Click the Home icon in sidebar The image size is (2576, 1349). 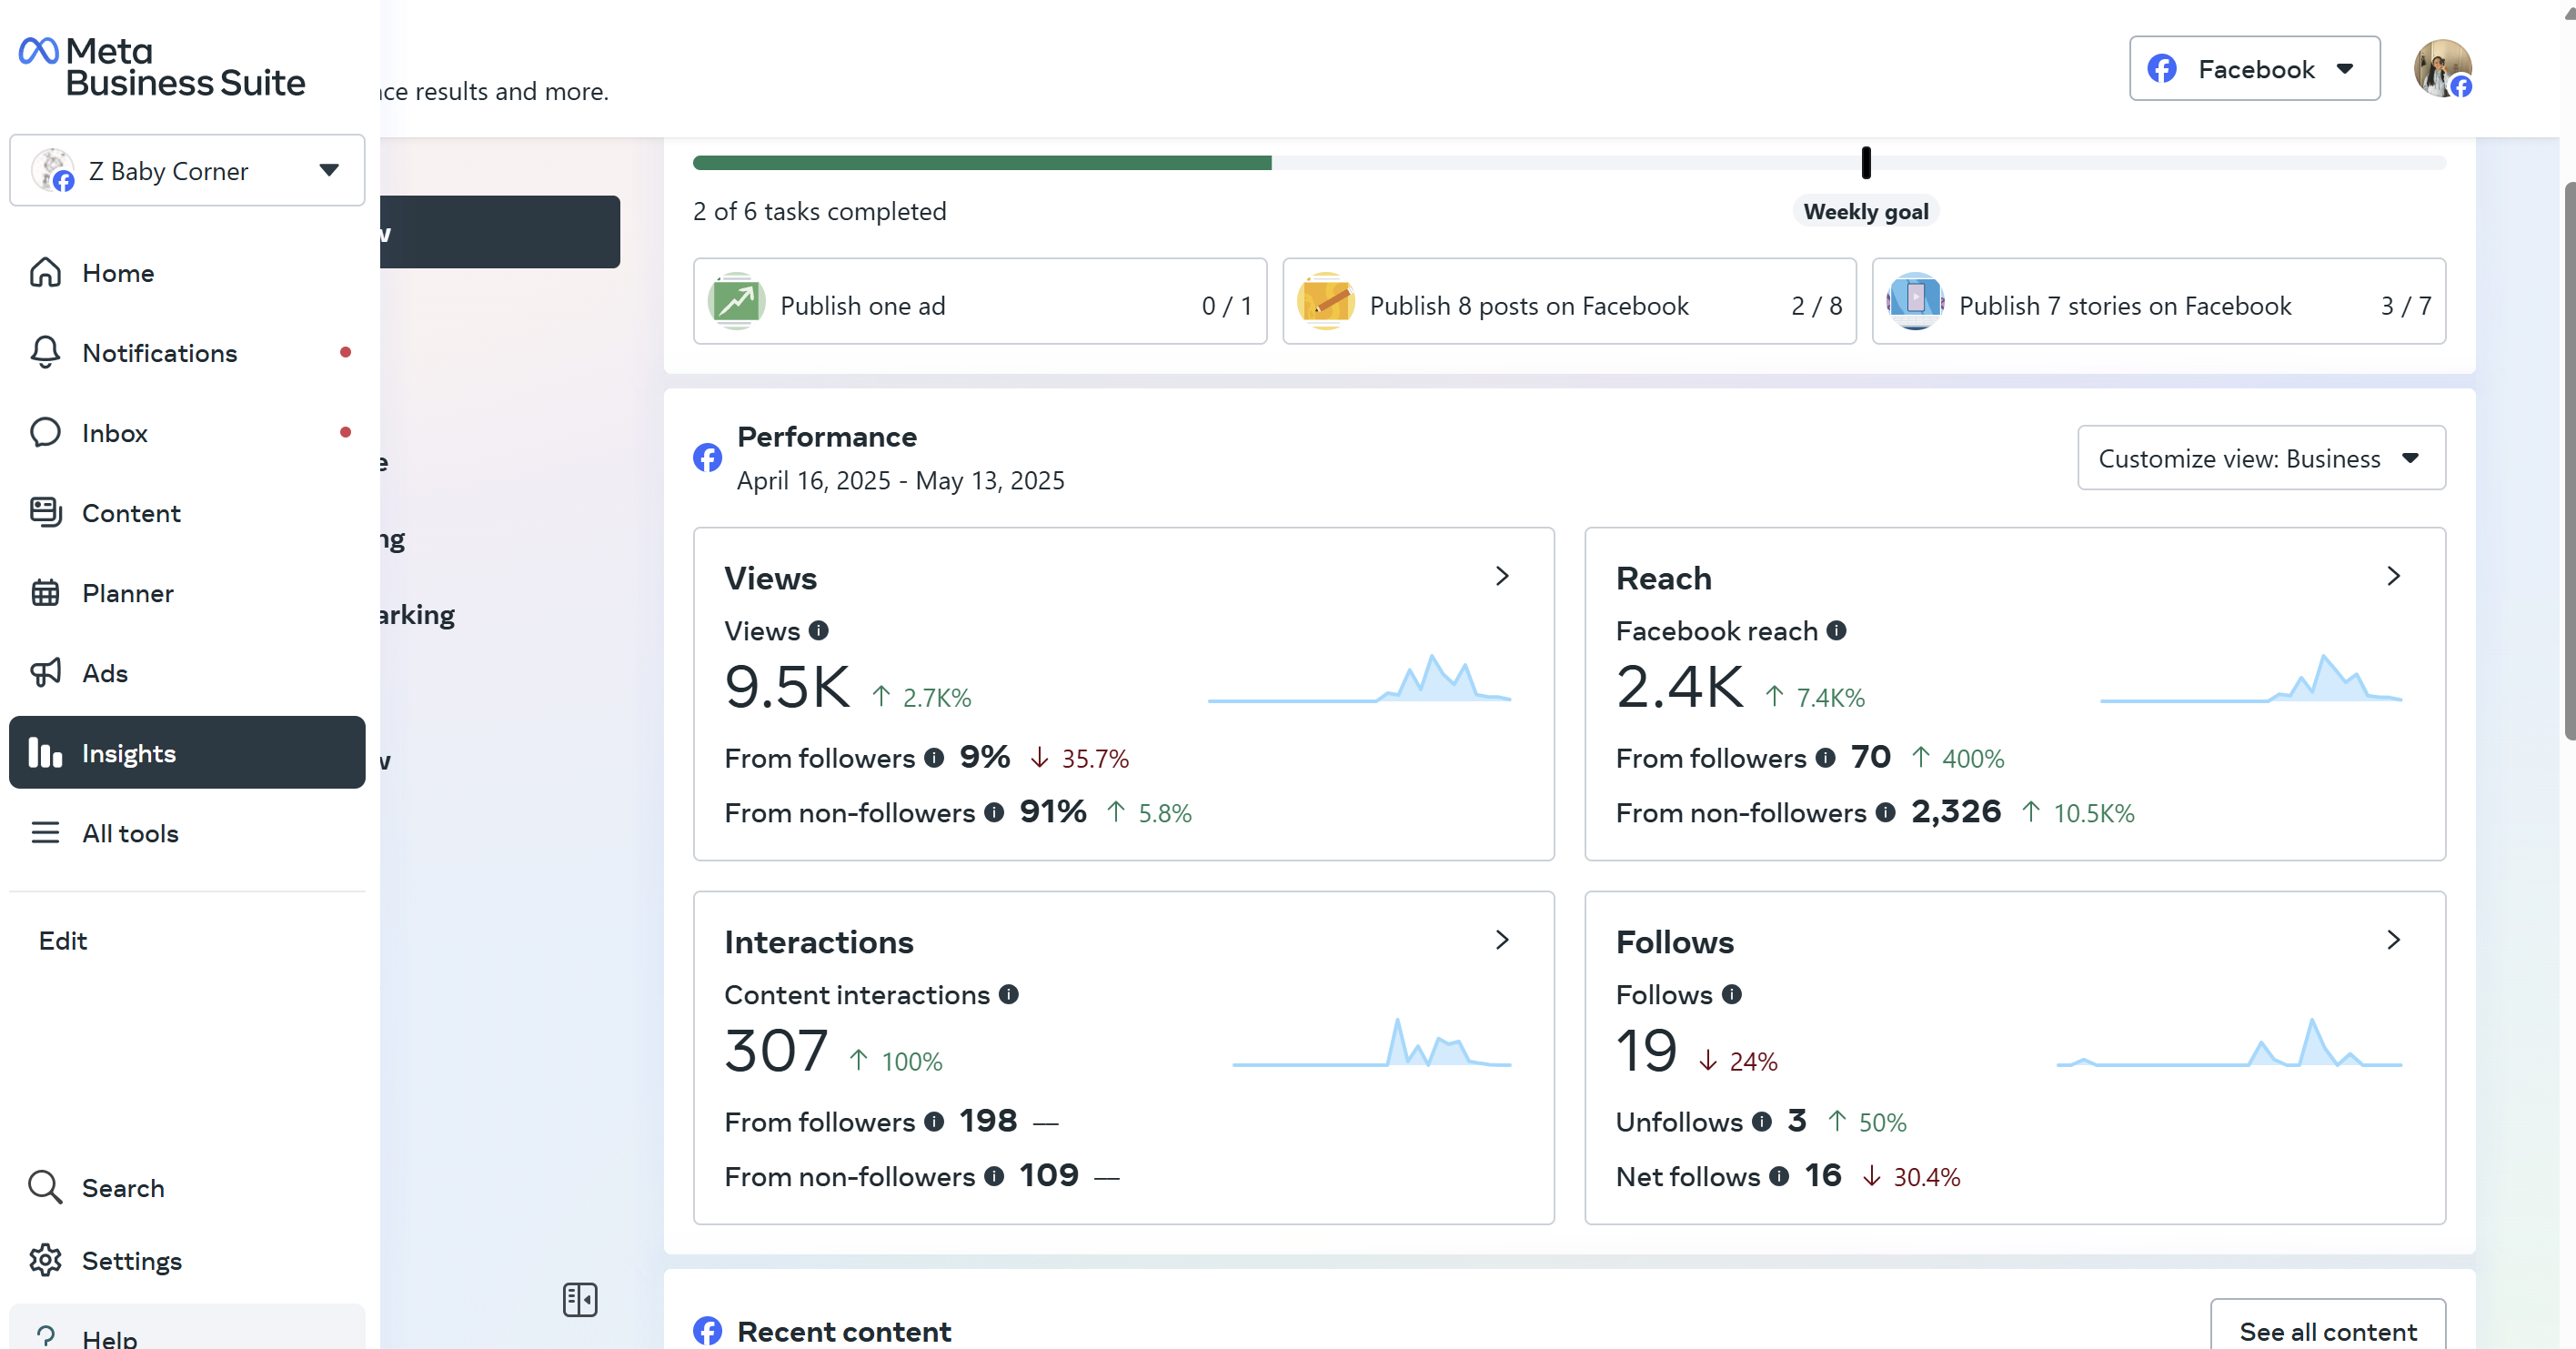click(x=45, y=272)
